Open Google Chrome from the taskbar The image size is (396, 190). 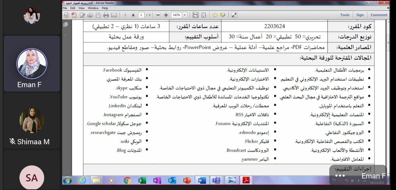[127, 180]
